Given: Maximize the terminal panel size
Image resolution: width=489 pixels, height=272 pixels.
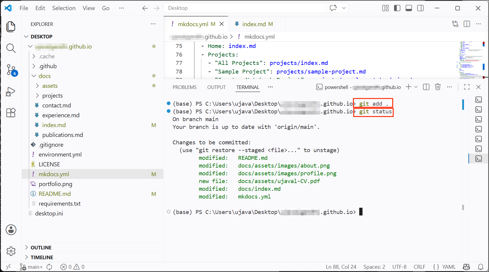Looking at the screenshot, I should tap(467, 87).
